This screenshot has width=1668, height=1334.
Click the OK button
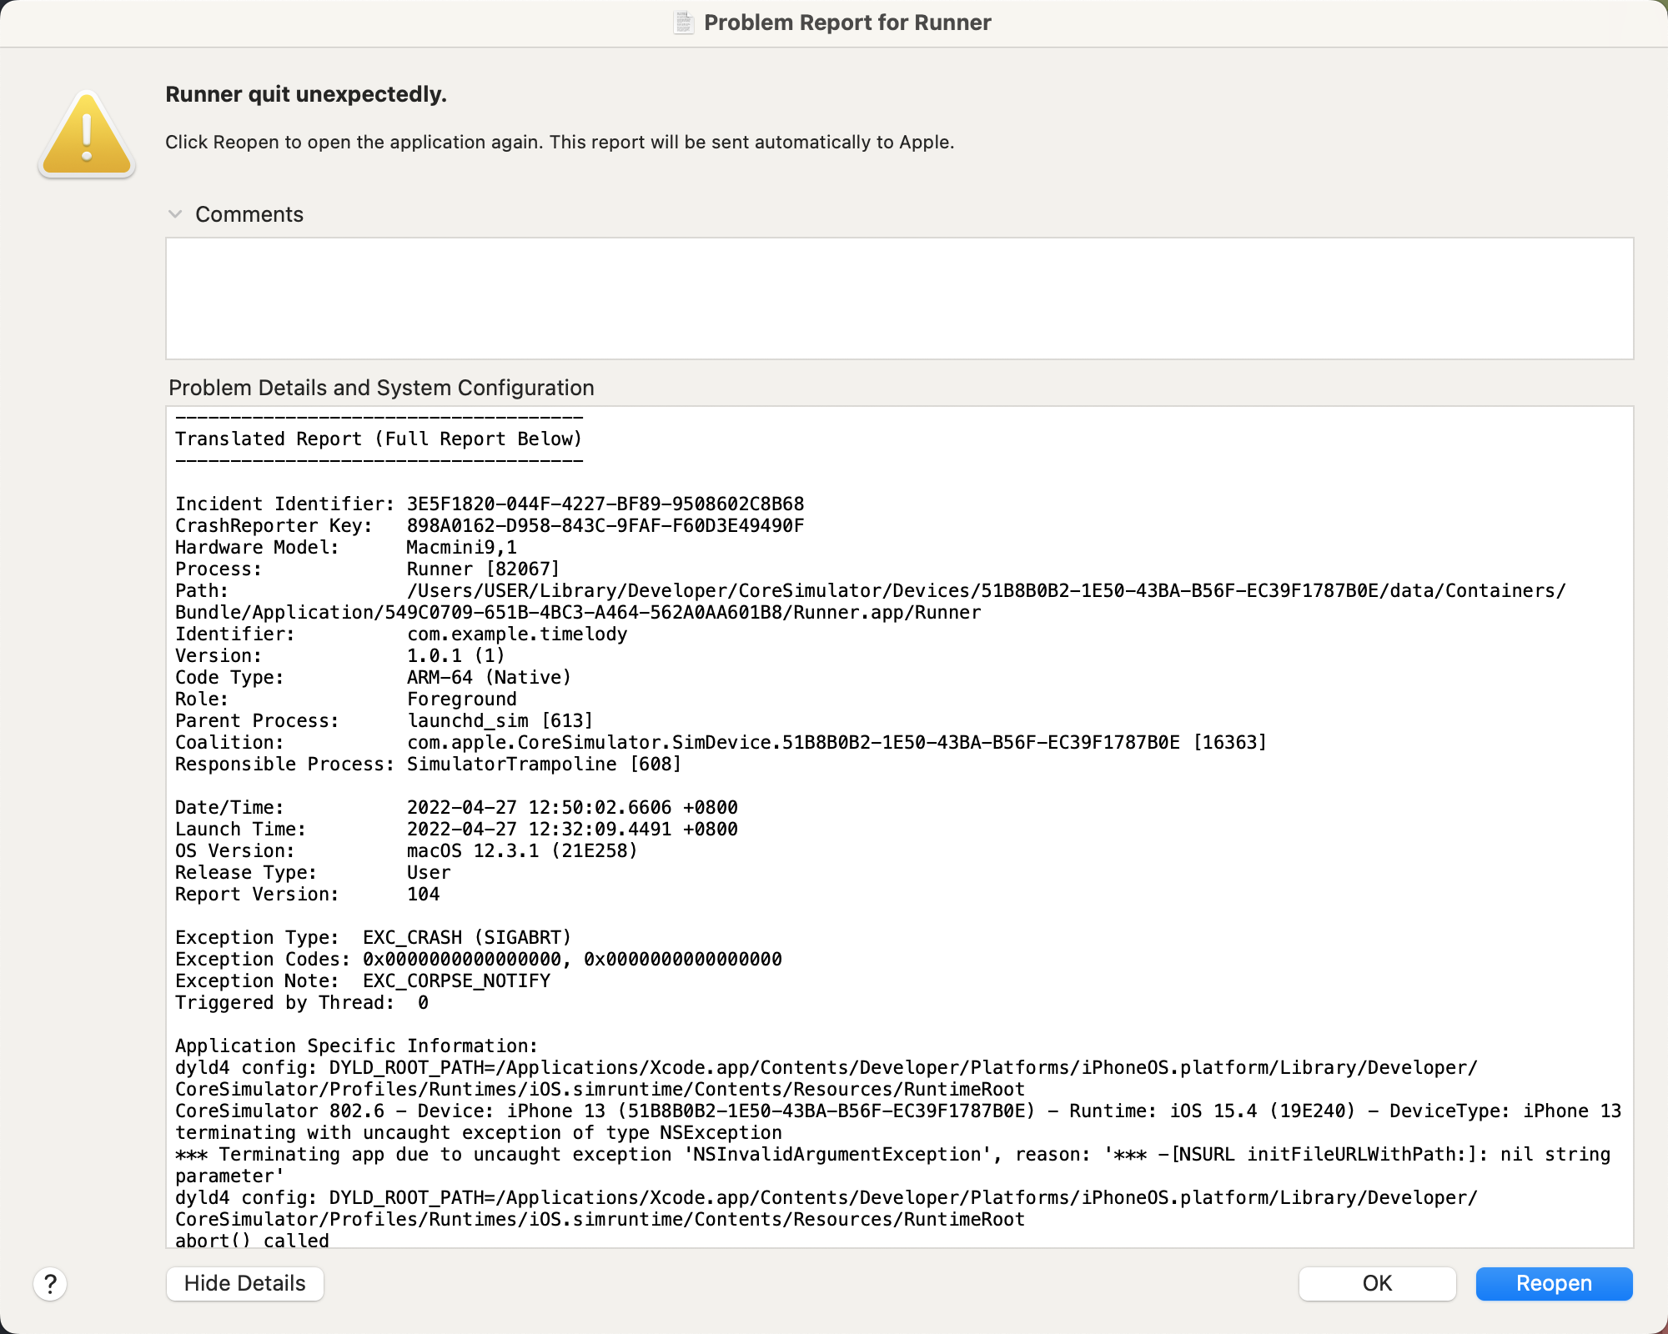pyautogui.click(x=1377, y=1283)
